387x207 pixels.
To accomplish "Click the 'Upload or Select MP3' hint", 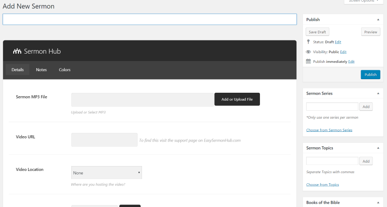I will pos(88,112).
